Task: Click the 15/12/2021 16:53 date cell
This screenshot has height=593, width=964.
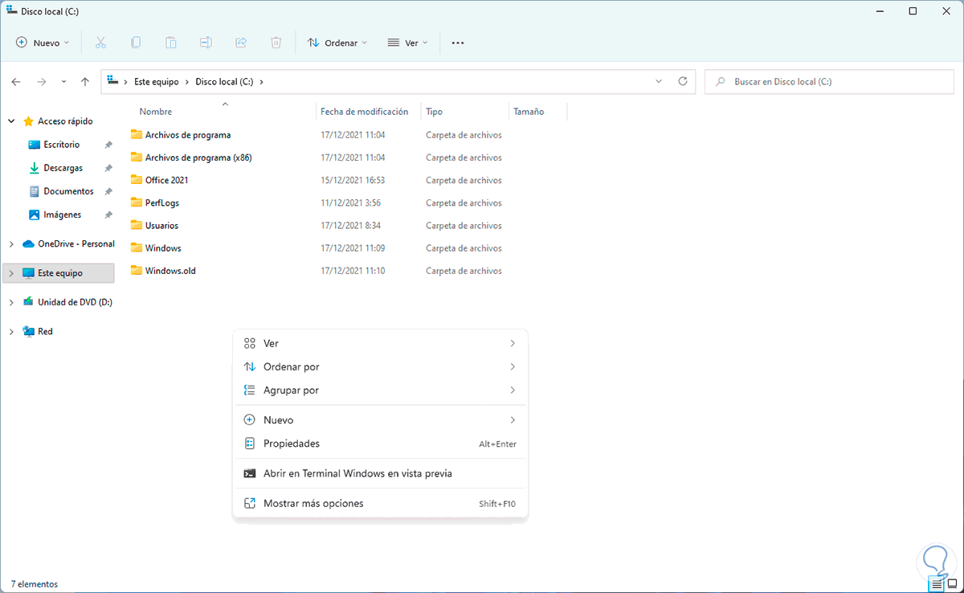Action: [353, 180]
